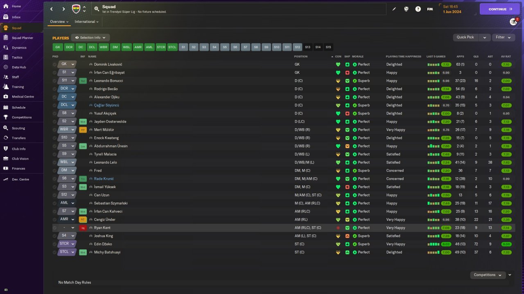Open the Club Info sidebar icon

[x=6, y=149]
